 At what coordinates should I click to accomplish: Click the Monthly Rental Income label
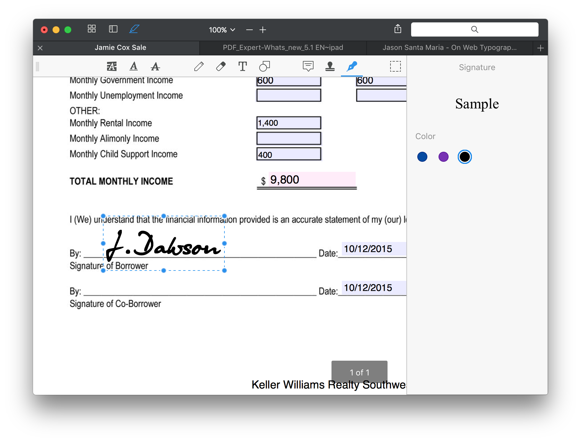[111, 123]
